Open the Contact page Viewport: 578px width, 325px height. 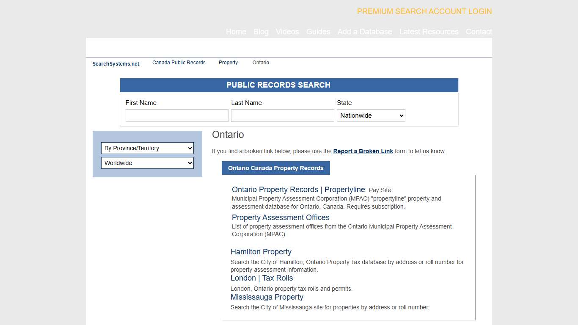point(479,32)
